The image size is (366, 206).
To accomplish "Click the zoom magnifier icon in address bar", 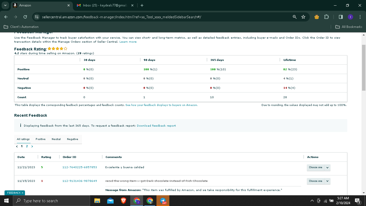I will 295,17.
